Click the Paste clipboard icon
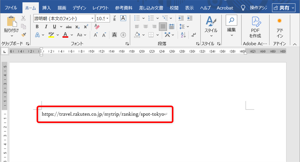 (12, 21)
